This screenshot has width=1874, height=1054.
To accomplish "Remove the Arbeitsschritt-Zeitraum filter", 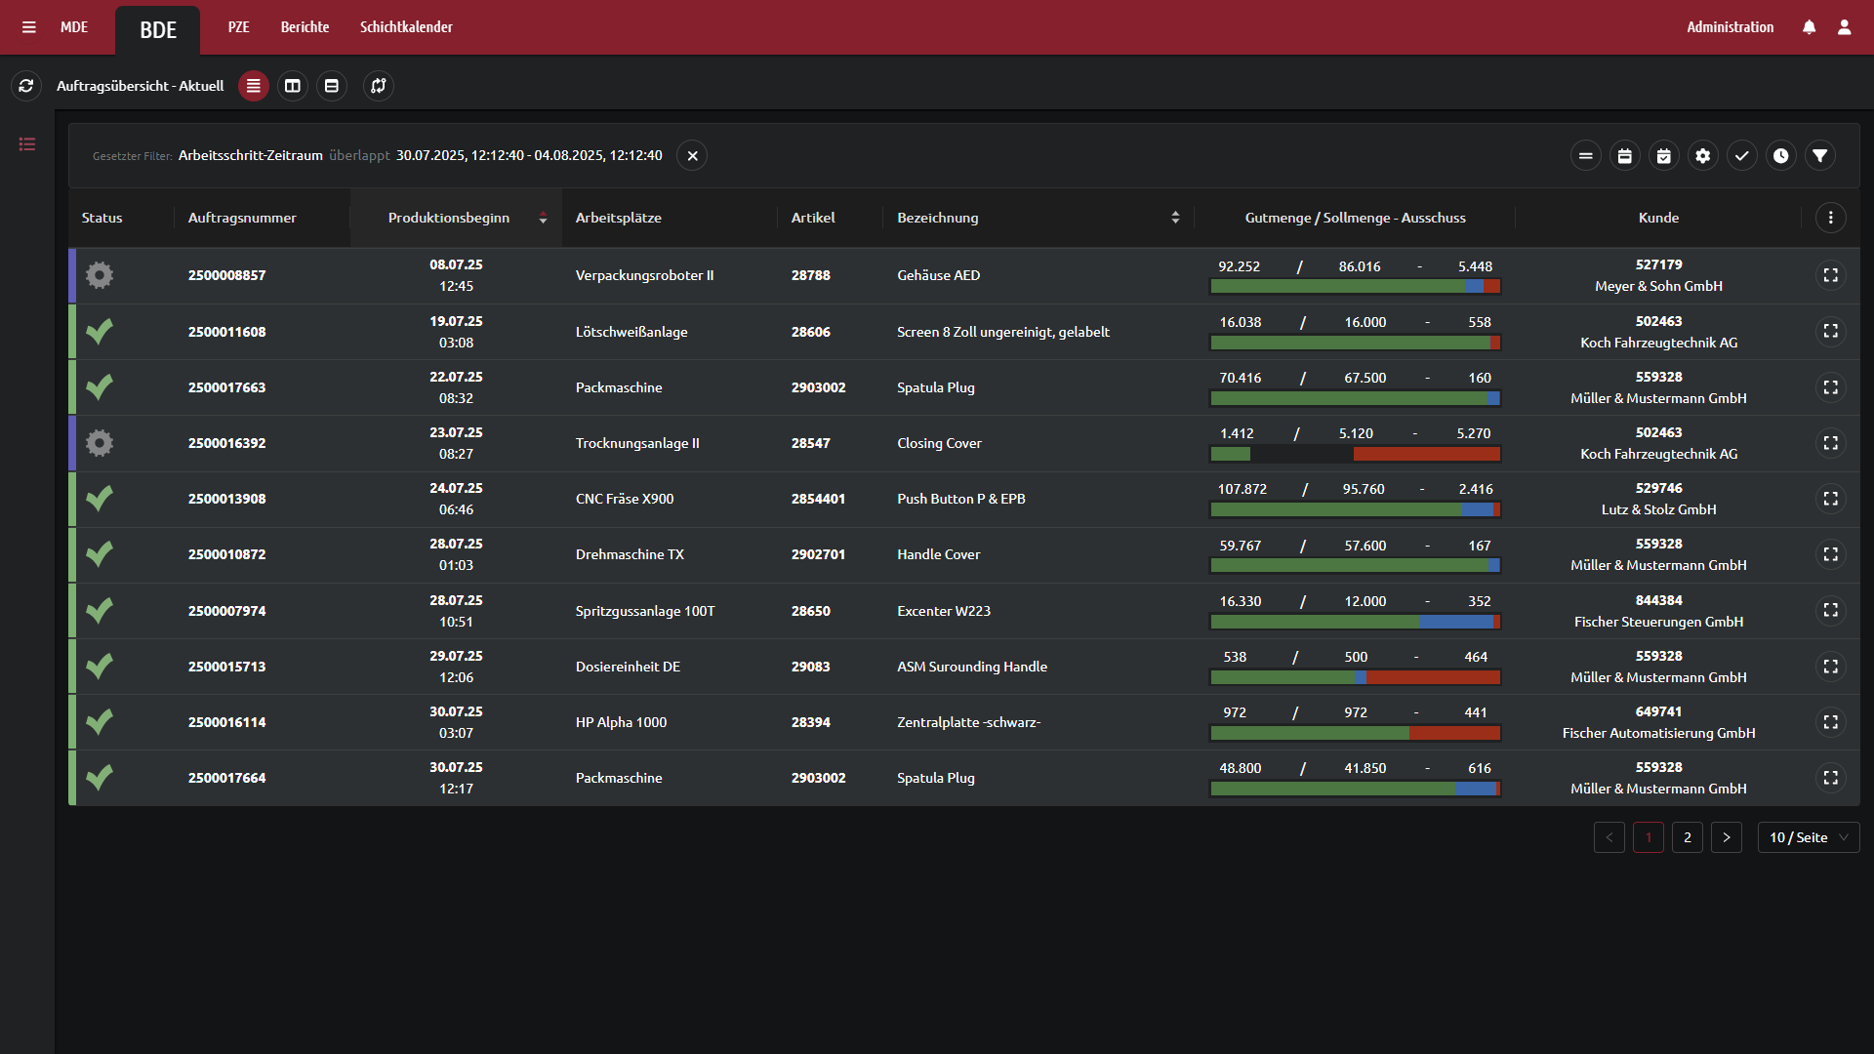I will (692, 156).
